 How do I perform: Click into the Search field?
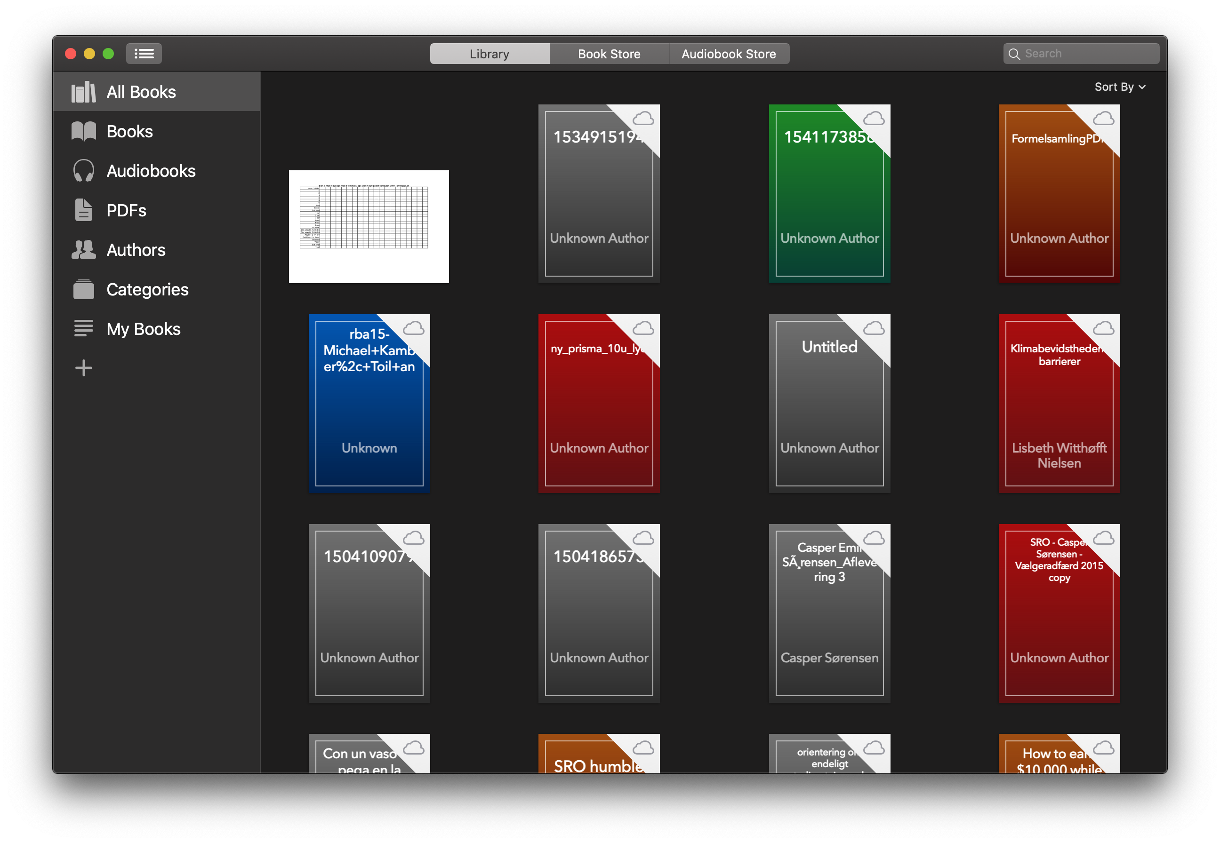pos(1081,53)
